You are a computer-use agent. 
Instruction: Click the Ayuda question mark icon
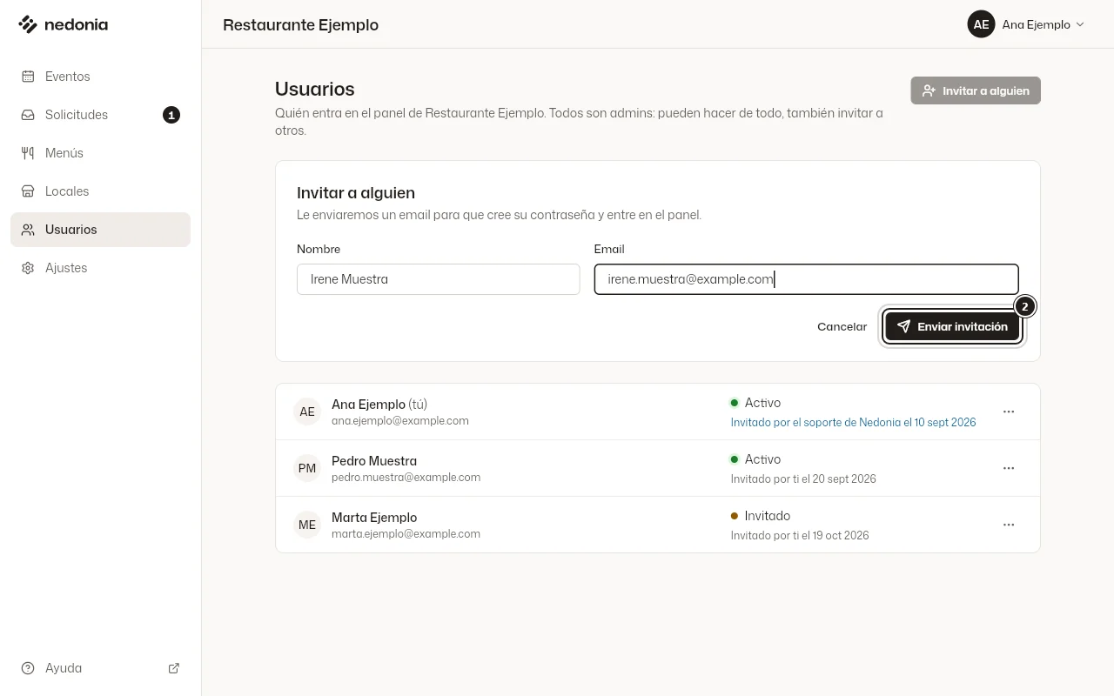28,668
